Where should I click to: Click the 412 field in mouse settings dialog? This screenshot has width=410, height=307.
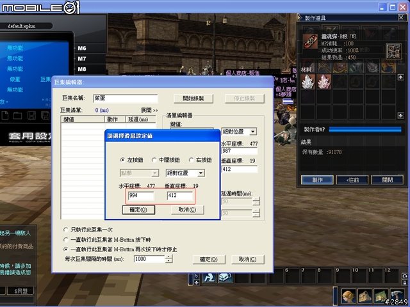click(x=180, y=196)
